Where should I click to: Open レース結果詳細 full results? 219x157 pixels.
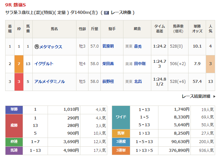click(196, 96)
